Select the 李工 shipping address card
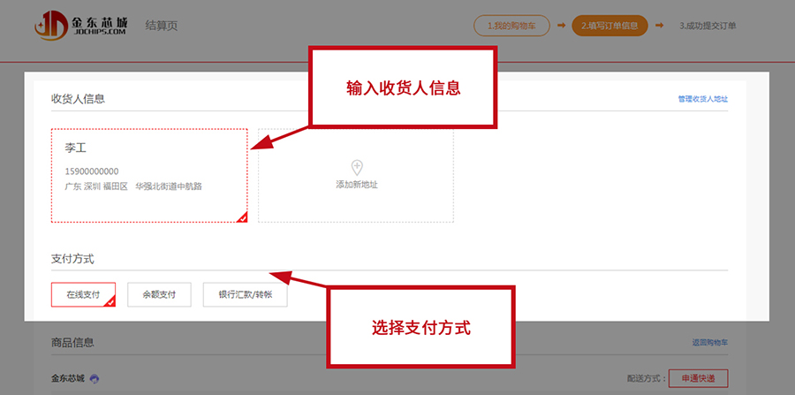This screenshot has width=795, height=395. tap(148, 175)
